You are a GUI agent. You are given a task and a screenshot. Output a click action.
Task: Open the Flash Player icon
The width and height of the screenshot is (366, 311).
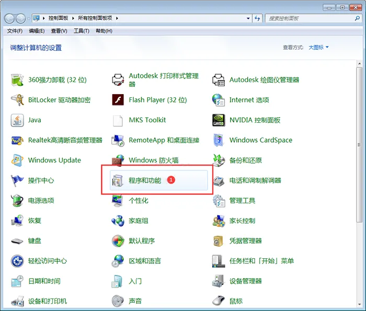118,100
